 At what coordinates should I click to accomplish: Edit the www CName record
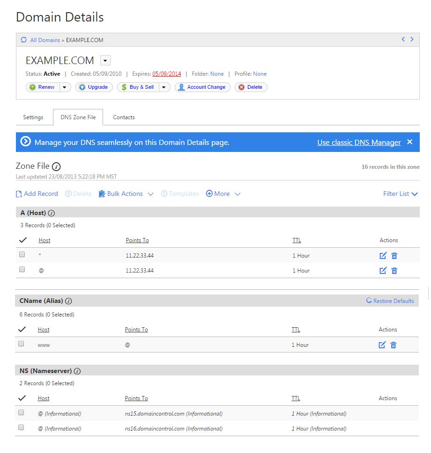382,345
